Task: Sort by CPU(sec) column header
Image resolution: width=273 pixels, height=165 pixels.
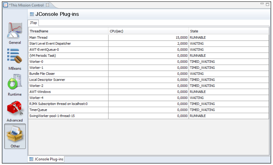Action: coord(148,31)
